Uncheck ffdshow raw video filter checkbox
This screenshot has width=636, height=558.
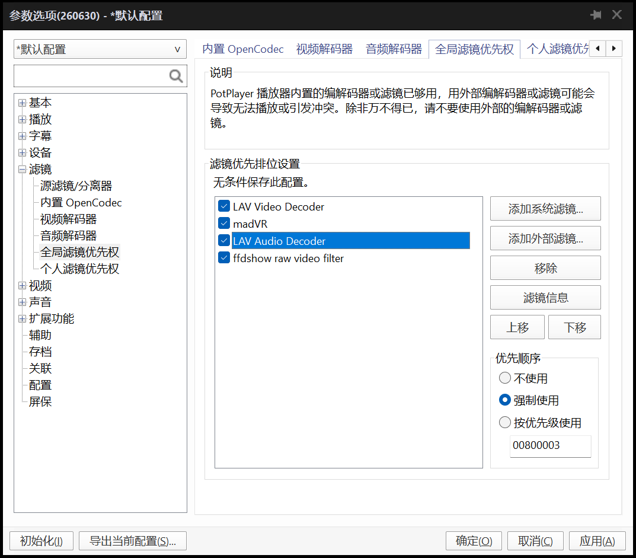[x=224, y=258]
